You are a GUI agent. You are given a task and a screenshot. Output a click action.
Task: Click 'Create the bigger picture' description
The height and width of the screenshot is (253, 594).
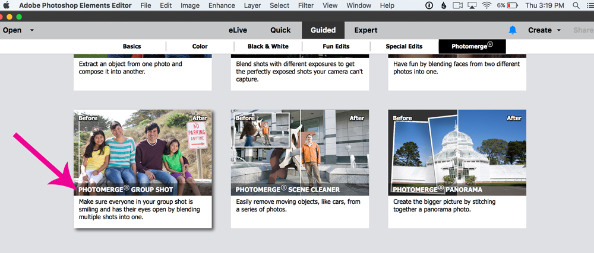coord(444,206)
